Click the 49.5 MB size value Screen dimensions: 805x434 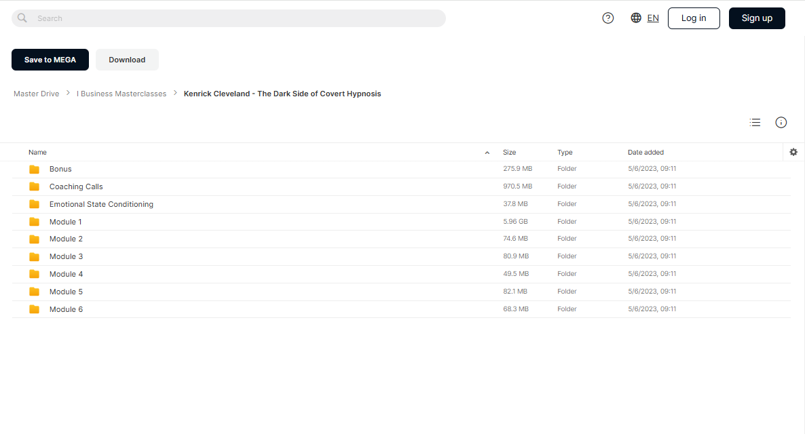[x=516, y=274]
